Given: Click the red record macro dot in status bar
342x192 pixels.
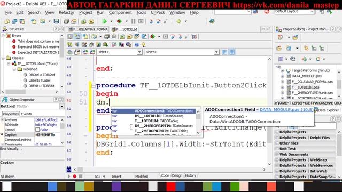Looking at the screenshot, I should (75, 176).
